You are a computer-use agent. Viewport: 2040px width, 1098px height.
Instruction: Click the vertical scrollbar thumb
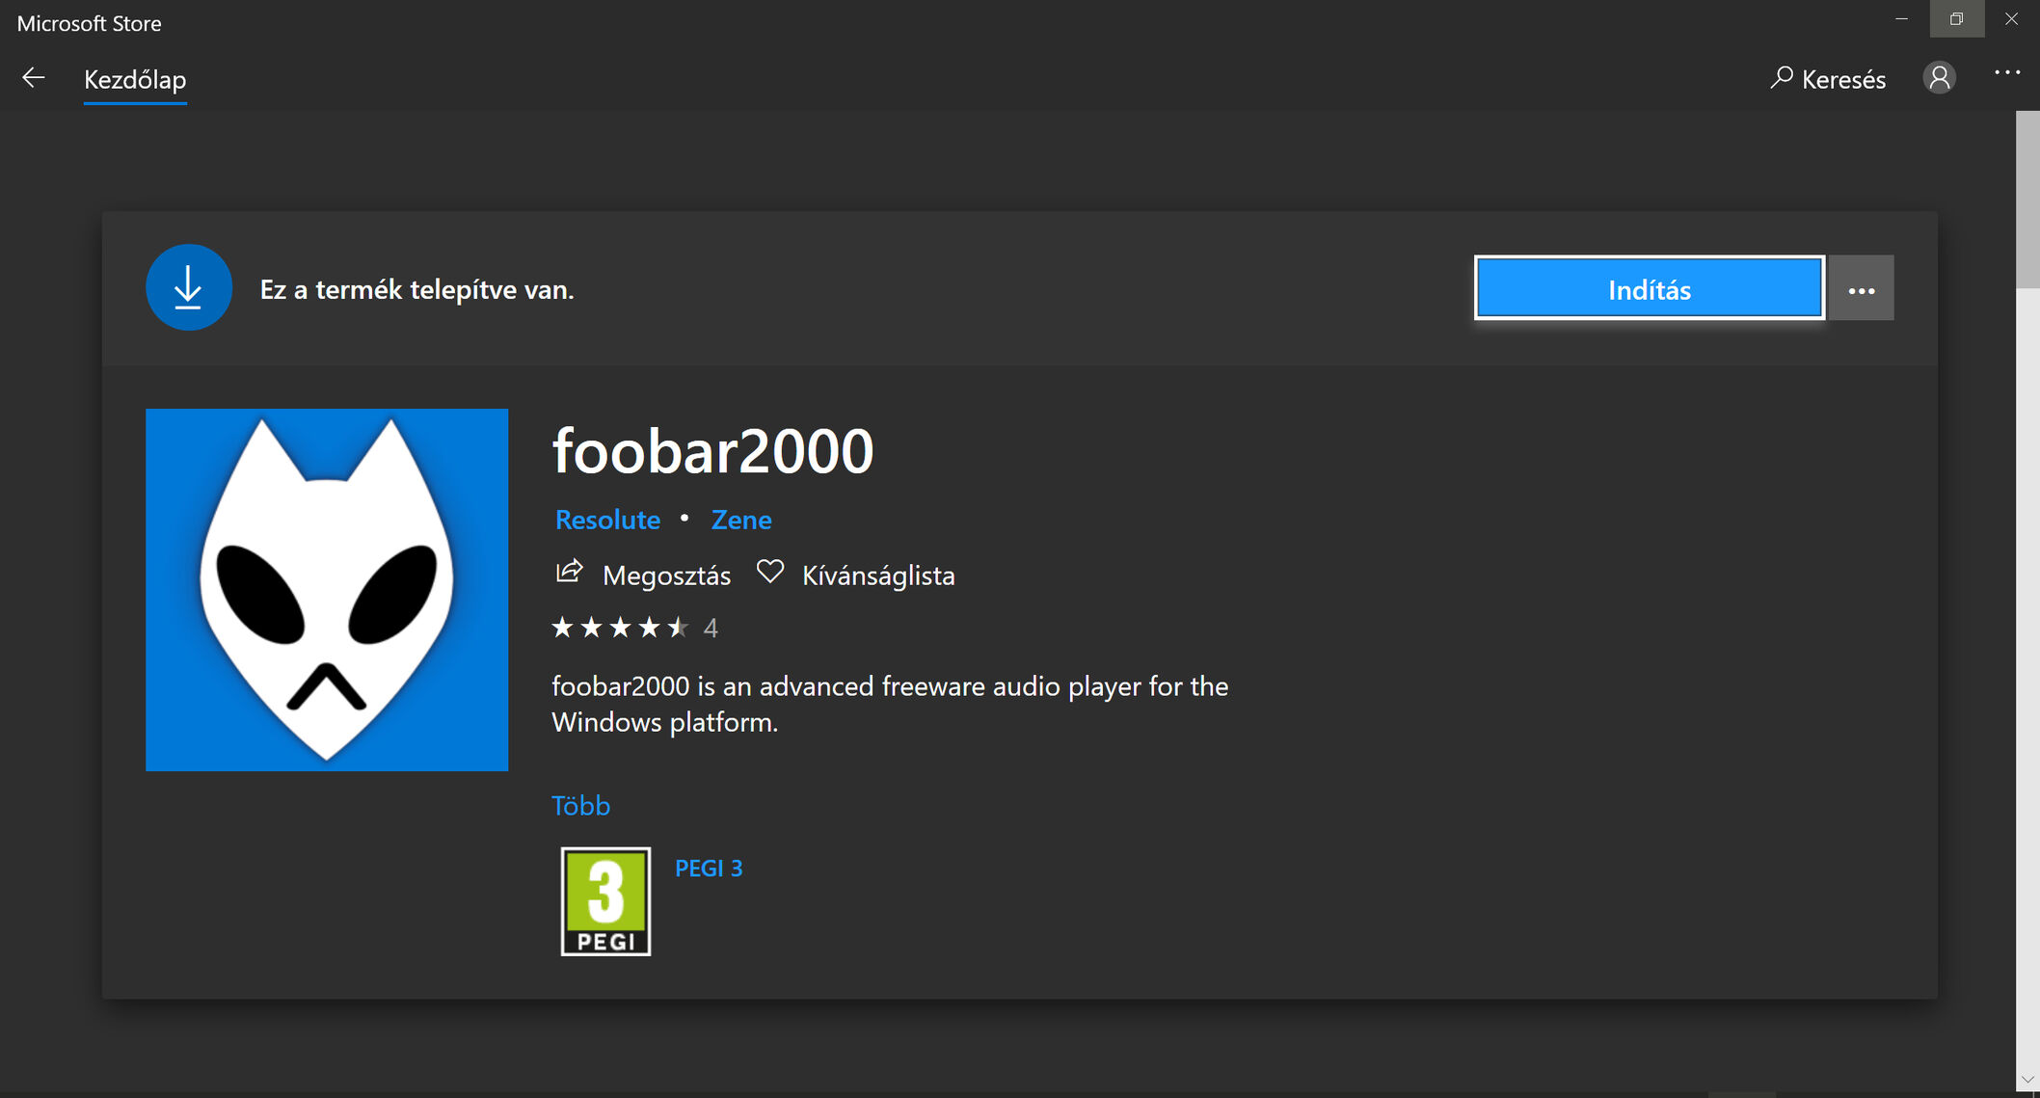pyautogui.click(x=2027, y=200)
